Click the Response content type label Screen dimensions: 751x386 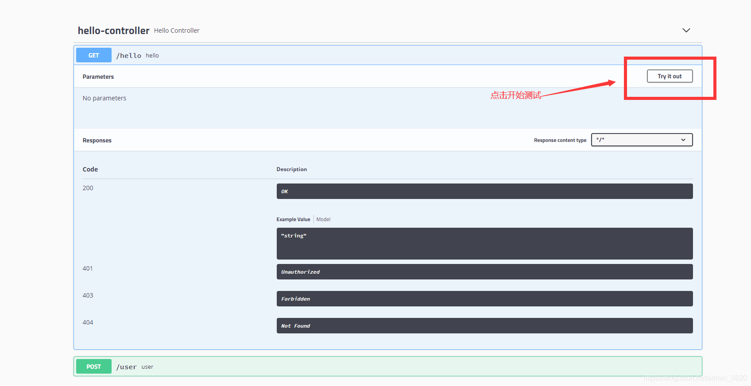coord(560,140)
